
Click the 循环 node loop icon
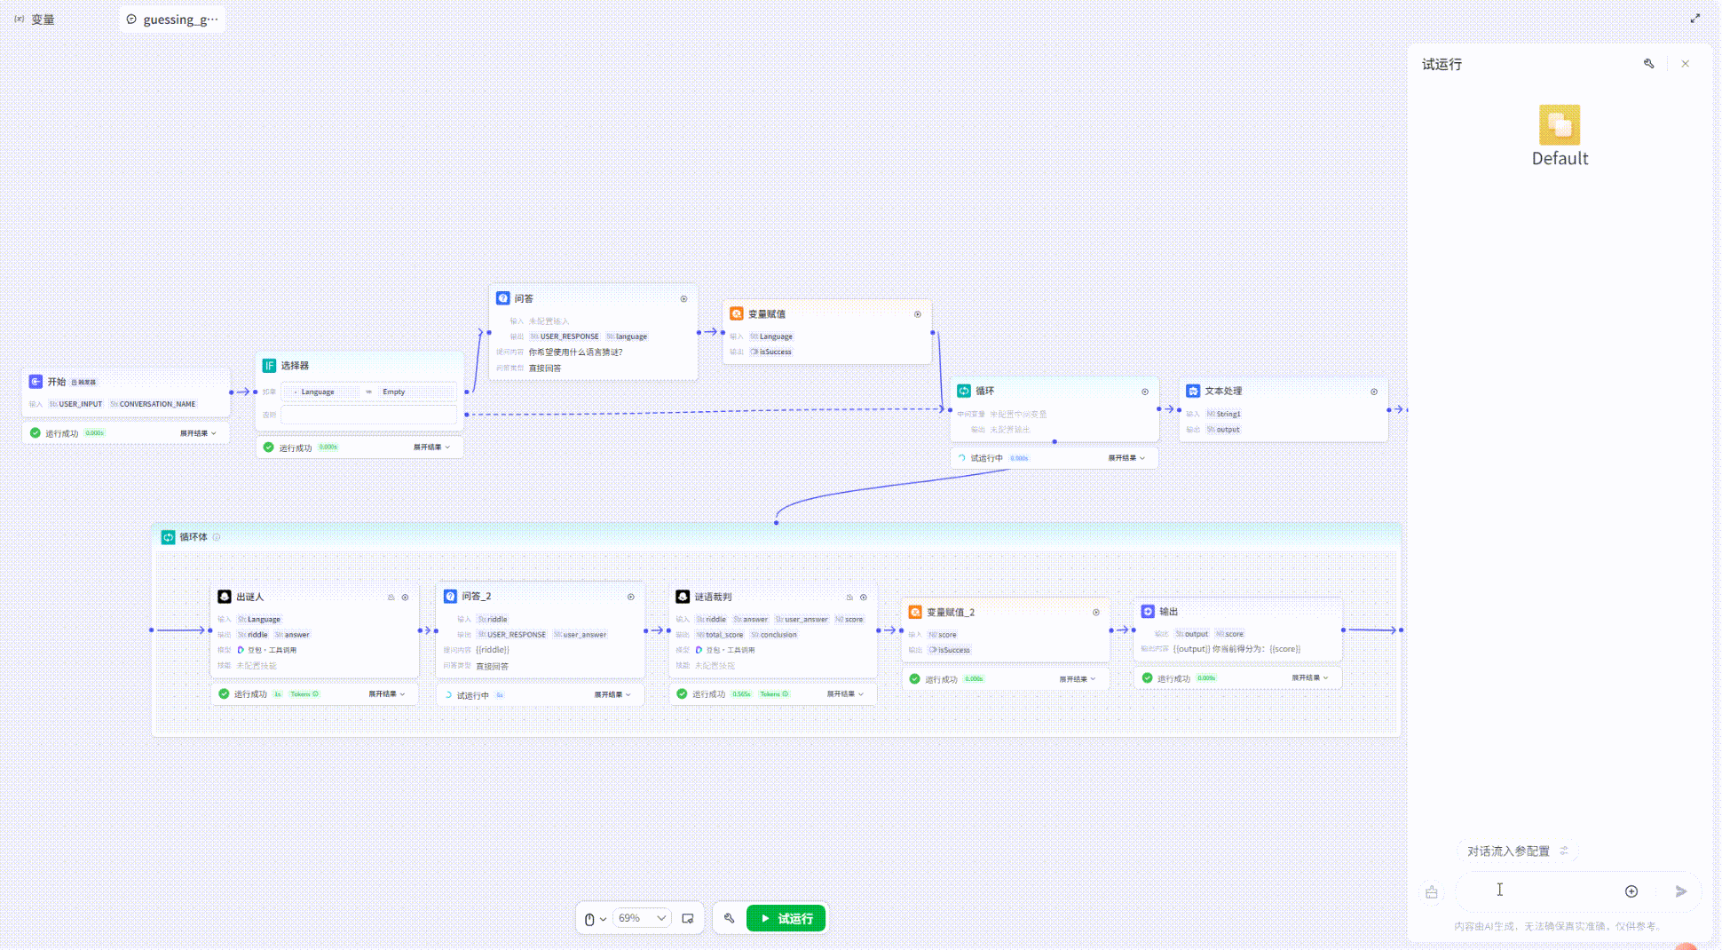coord(964,391)
